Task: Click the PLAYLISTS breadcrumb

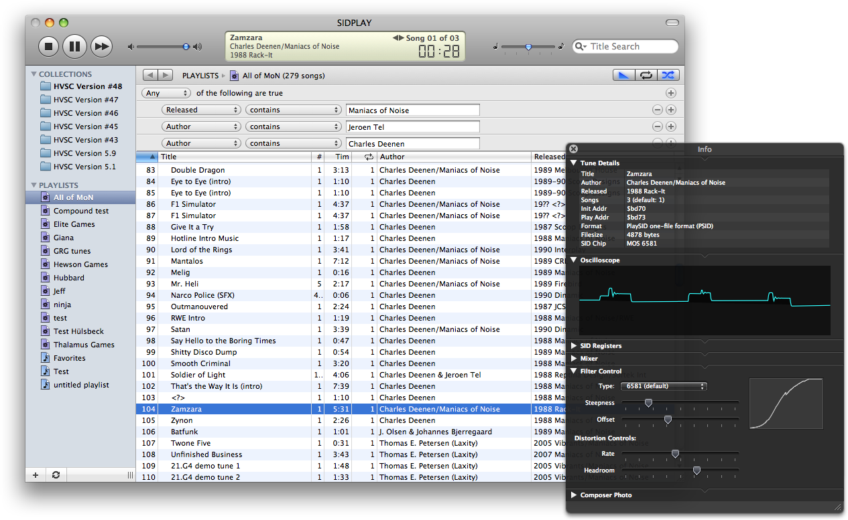Action: pos(200,76)
